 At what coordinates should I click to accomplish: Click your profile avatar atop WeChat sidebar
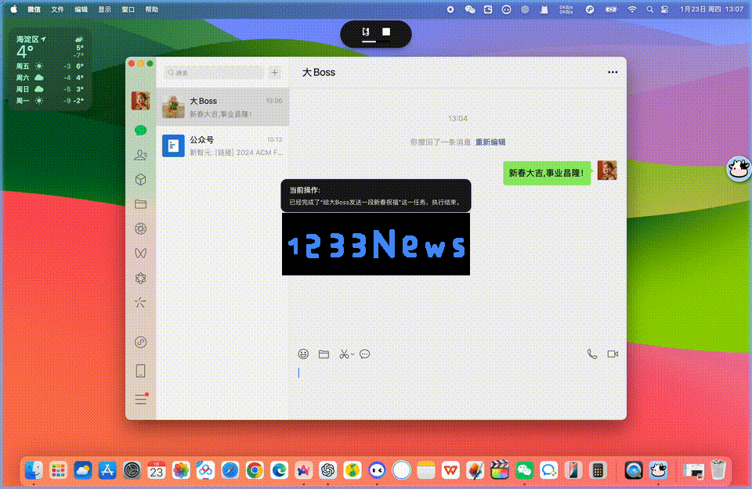tap(140, 101)
